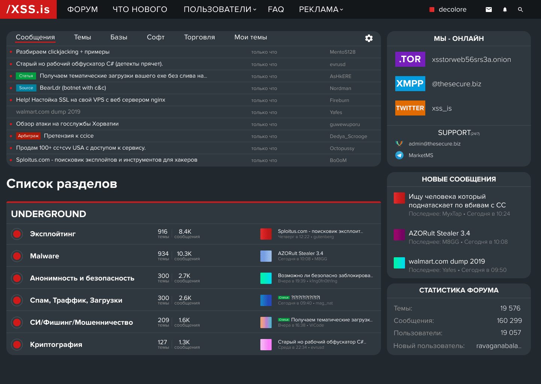Open avatar beside AZORult Stealer in Malware row
Viewport: 541px width, 384px height.
tap(266, 256)
